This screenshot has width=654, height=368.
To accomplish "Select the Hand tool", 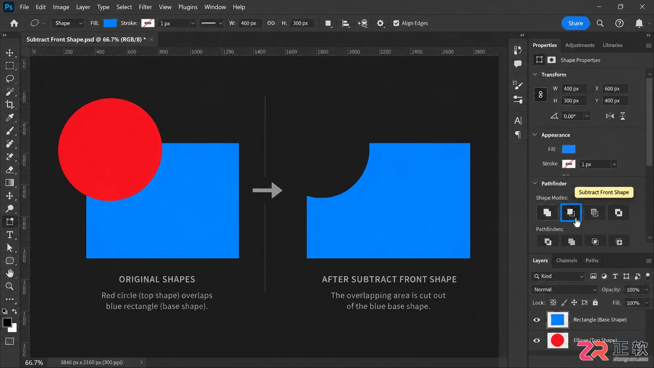I will click(10, 274).
